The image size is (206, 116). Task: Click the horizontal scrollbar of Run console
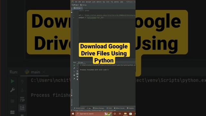click(108, 106)
